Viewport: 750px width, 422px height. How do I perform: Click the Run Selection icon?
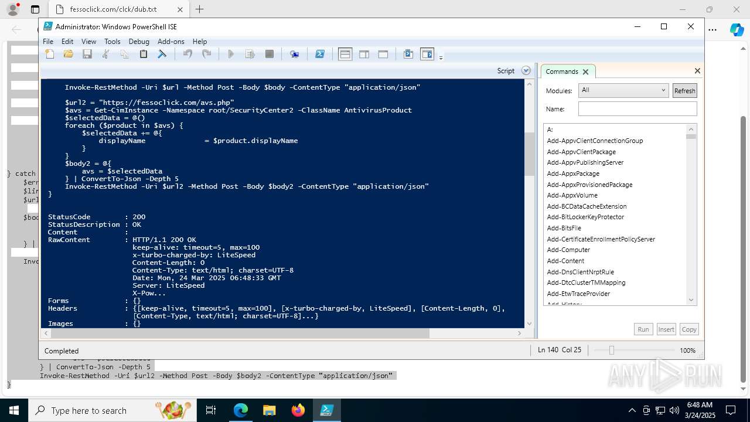(250, 54)
